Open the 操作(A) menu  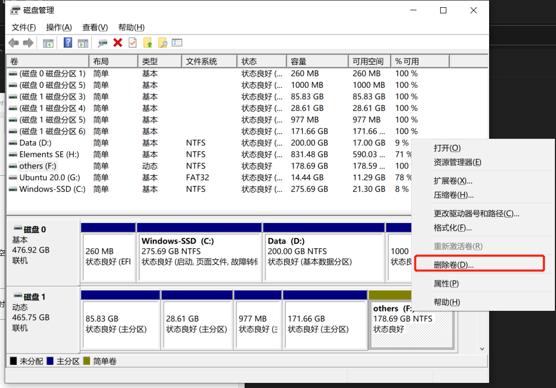(59, 27)
